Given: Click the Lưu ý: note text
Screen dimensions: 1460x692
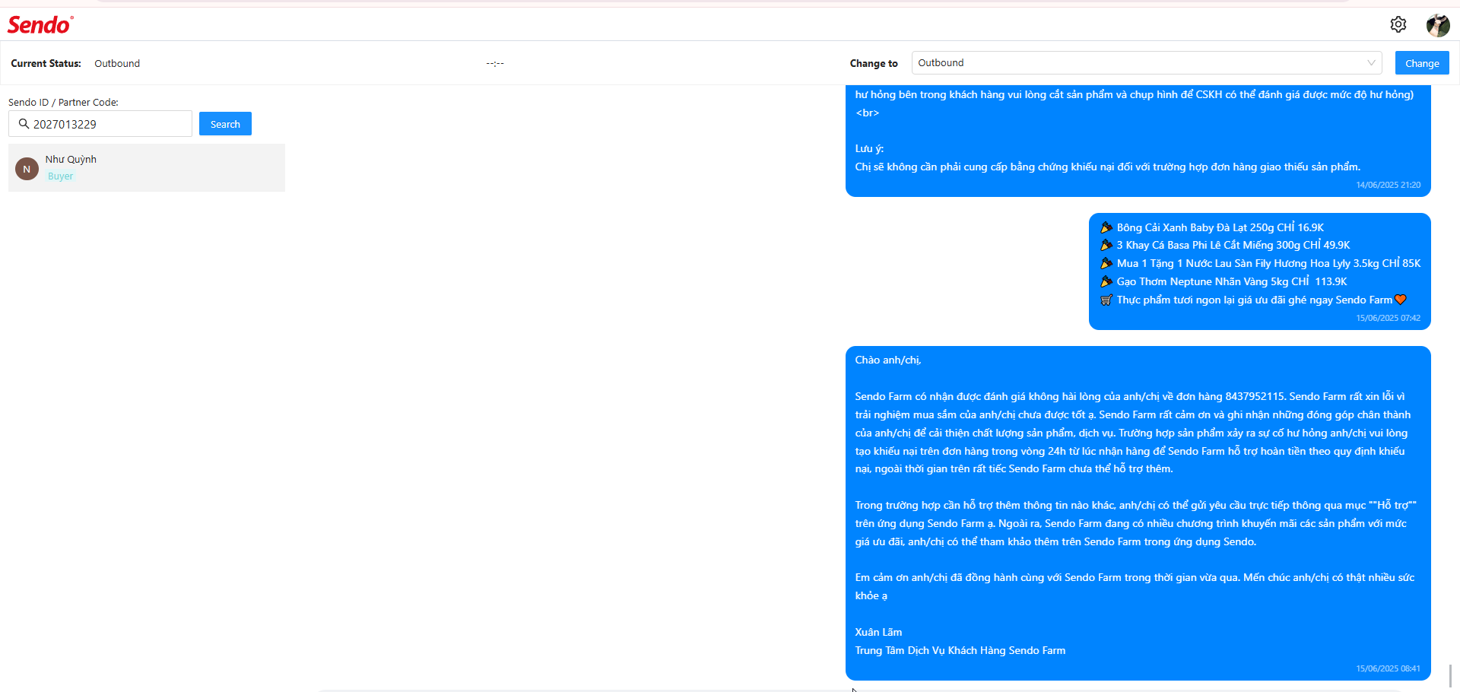Looking at the screenshot, I should pos(869,149).
